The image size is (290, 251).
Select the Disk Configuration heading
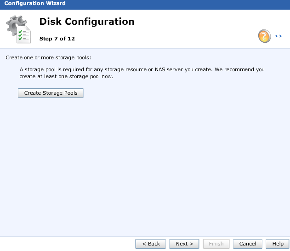pyautogui.click(x=87, y=22)
